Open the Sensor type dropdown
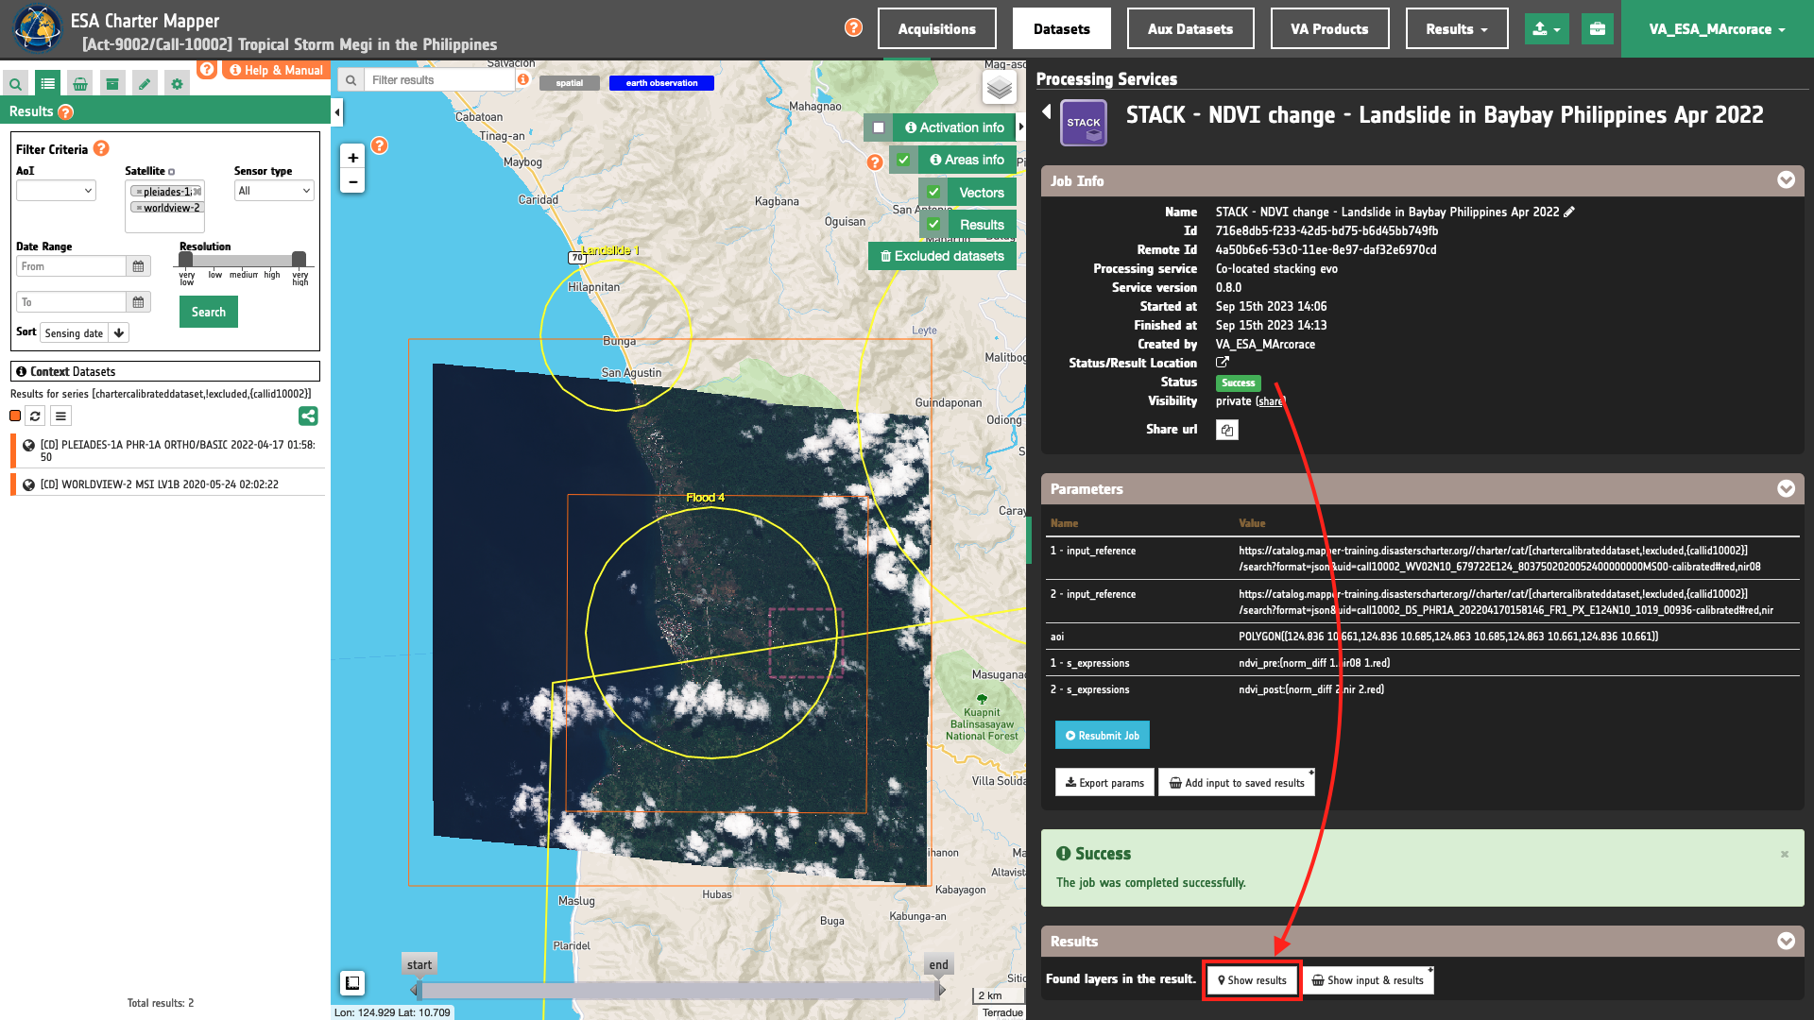 coord(274,191)
